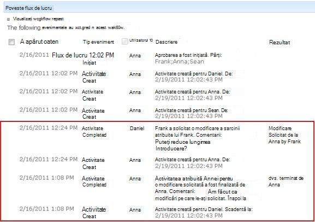Image resolution: width=315 pixels, height=222 pixels.
Task: Click the result 'Modificare Solicitat de la'
Action: pos(283,132)
